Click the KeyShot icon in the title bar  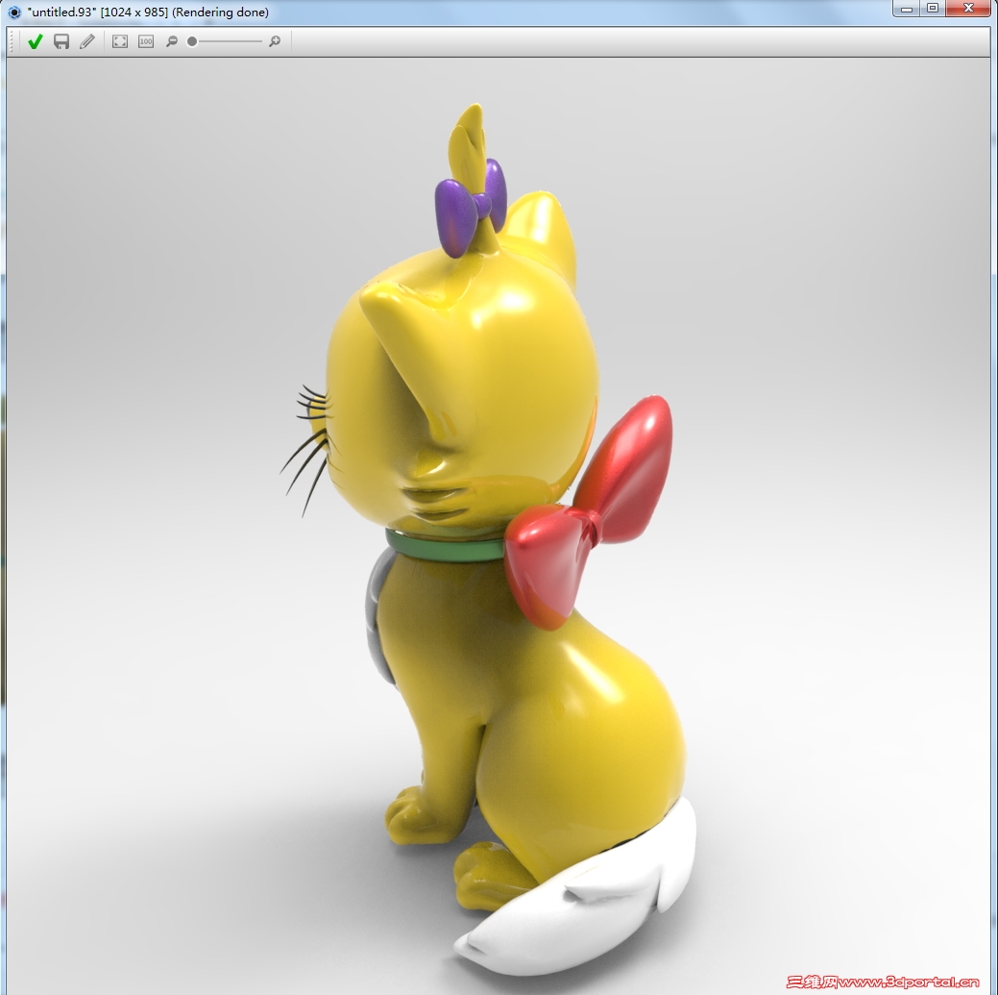click(14, 12)
